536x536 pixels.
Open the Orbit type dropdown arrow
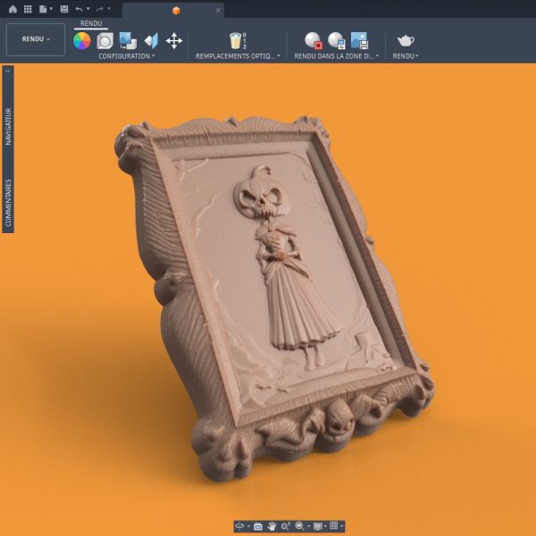(248, 526)
